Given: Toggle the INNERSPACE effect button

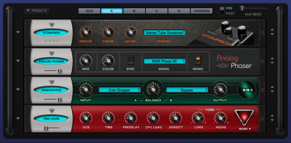Looking at the screenshot, I should [x=52, y=90].
